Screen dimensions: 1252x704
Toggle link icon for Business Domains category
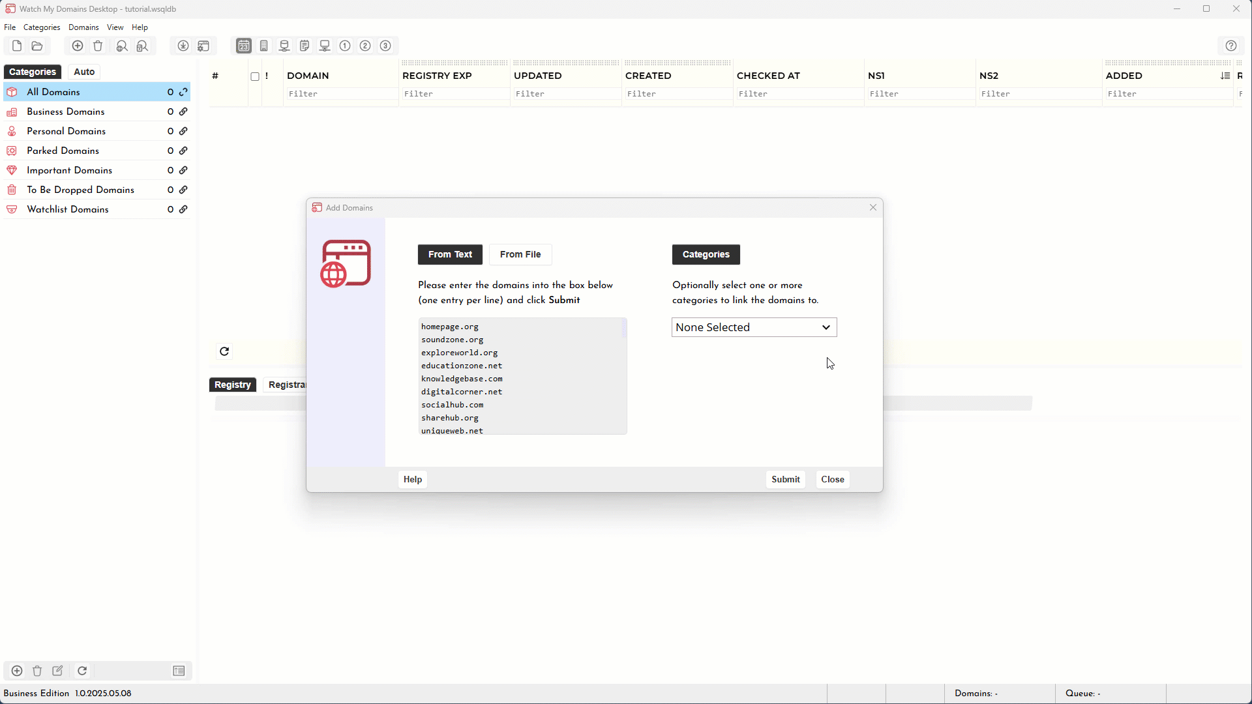pyautogui.click(x=183, y=111)
